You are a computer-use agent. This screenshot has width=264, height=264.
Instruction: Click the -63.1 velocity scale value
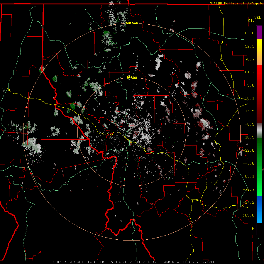(x=248, y=176)
